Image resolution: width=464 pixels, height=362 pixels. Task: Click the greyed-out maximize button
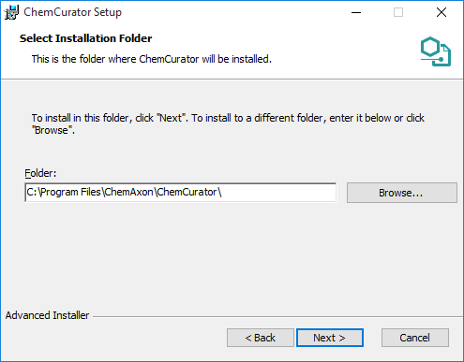398,12
